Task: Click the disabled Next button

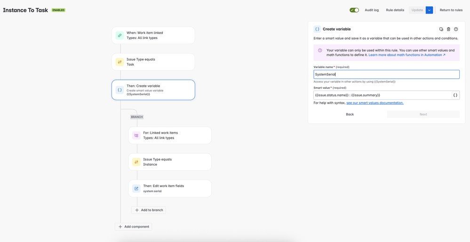Action: point(423,114)
